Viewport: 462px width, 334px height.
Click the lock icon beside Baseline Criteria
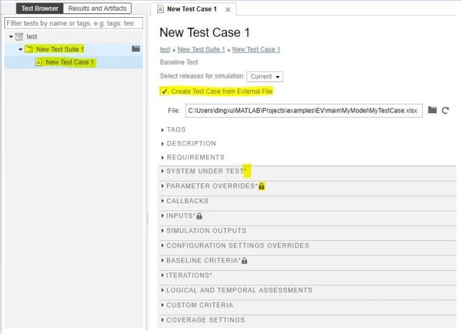coord(245,261)
